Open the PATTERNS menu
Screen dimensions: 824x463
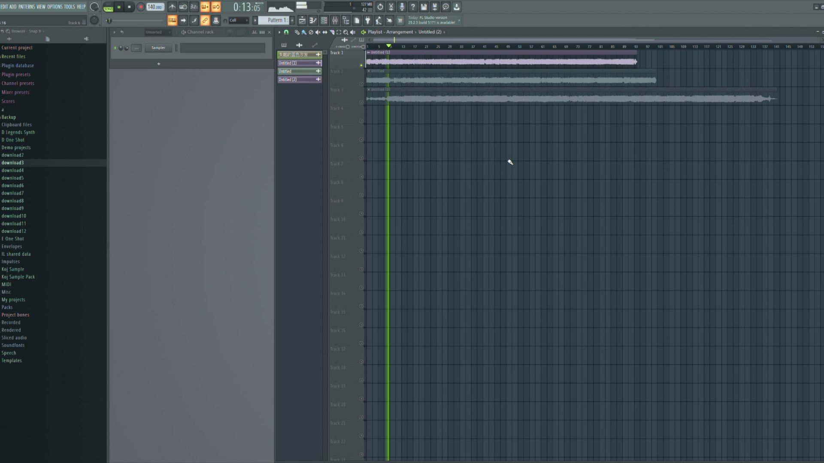[27, 6]
